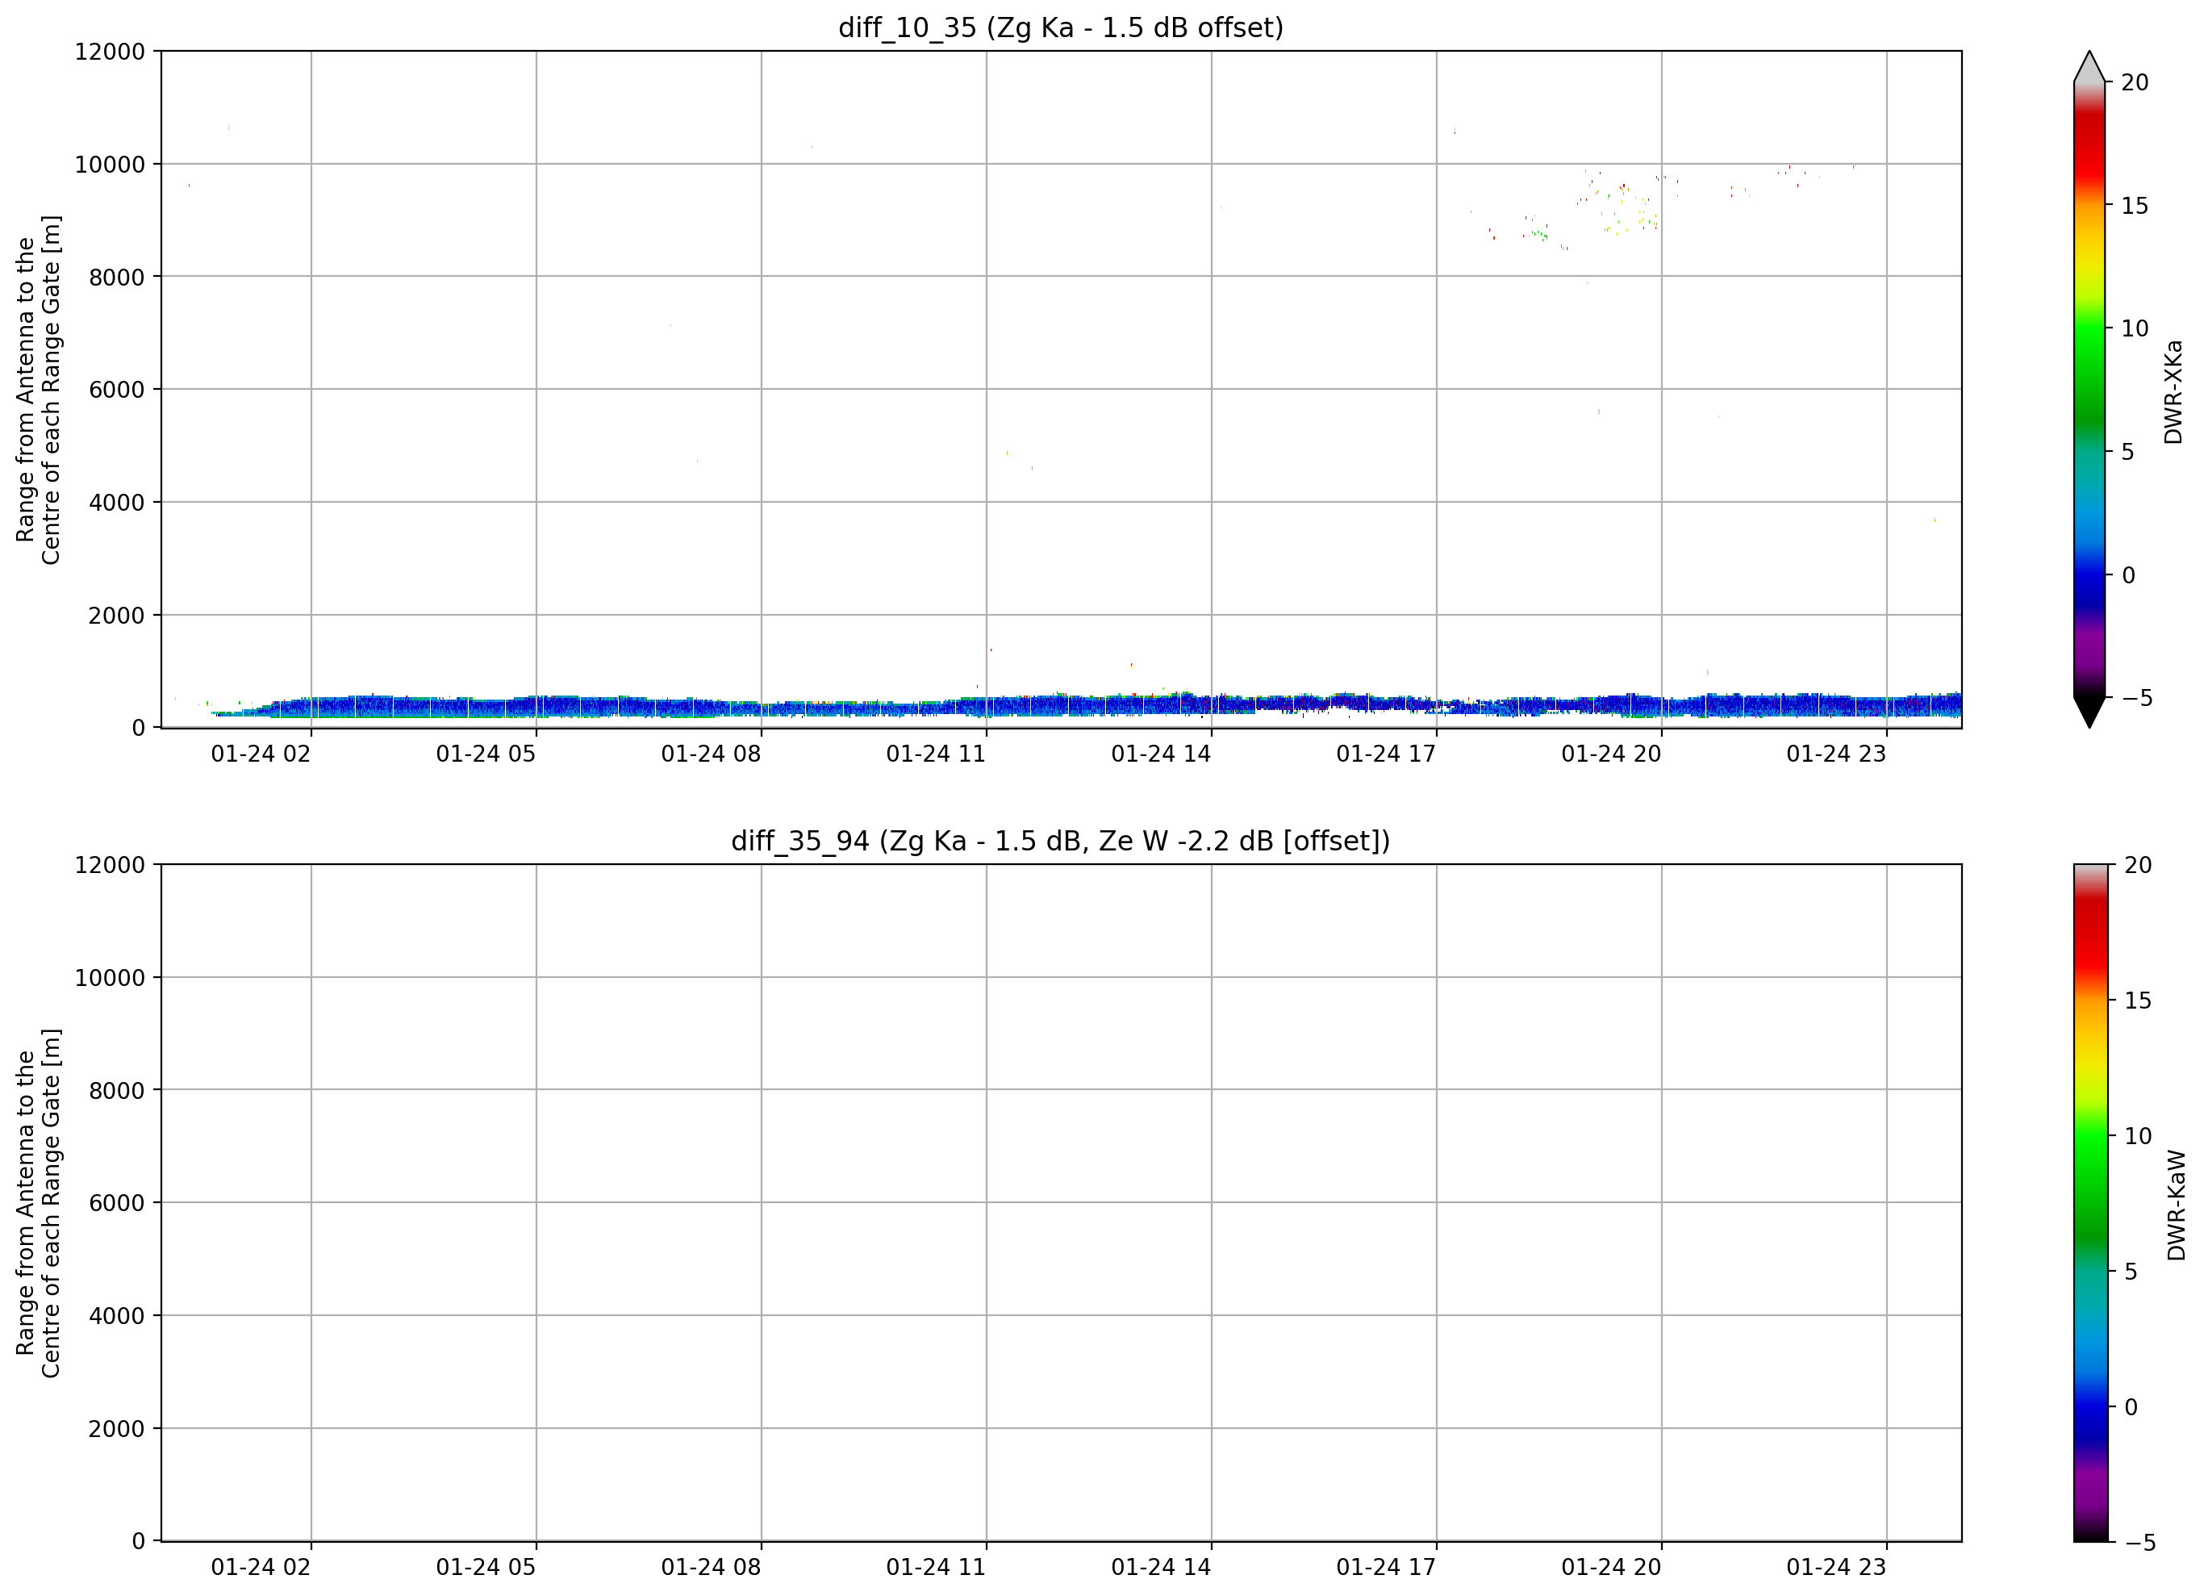Click "01-24 08" on the diff_35_94 x-axis
The image size is (2204, 1596).
click(711, 1568)
